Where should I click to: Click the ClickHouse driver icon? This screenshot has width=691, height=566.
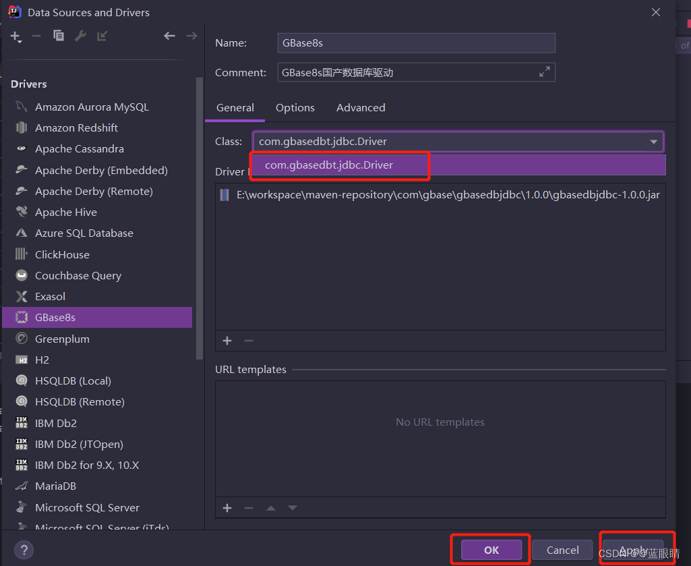(21, 254)
